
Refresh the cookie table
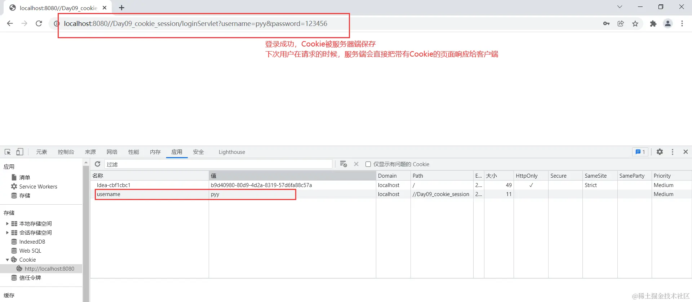pyautogui.click(x=97, y=164)
